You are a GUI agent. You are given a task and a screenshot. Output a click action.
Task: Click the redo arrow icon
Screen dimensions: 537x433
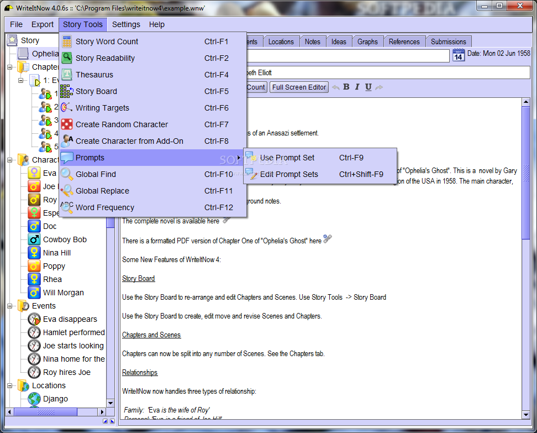tap(379, 87)
